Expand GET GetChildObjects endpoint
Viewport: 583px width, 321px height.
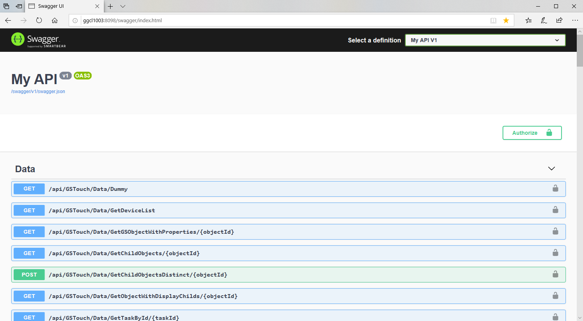pyautogui.click(x=289, y=253)
